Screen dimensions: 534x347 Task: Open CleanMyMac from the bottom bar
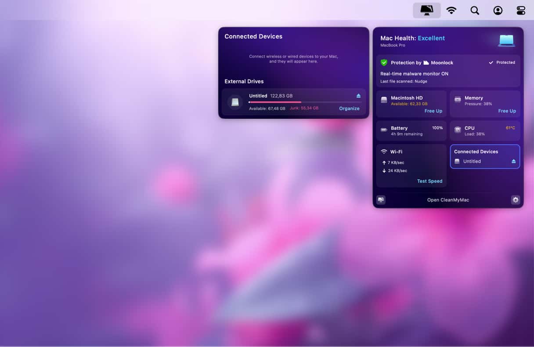[448, 200]
